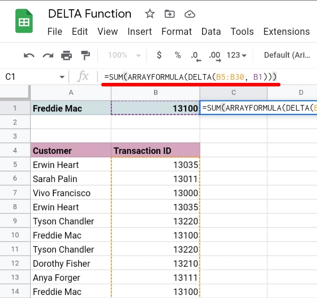This screenshot has width=317, height=298.
Task: Select row 10 header
Action: point(15,235)
